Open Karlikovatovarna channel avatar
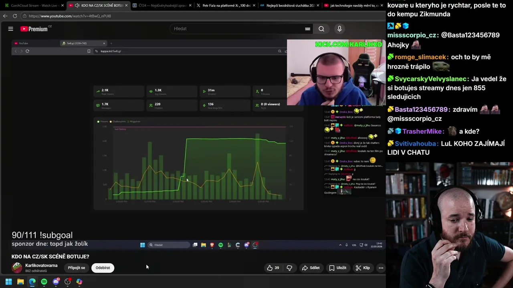 click(x=17, y=268)
